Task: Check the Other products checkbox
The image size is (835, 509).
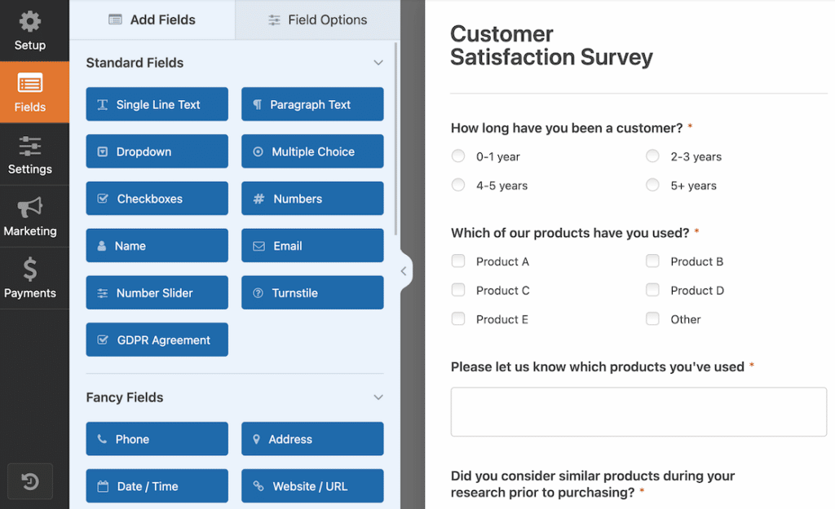Action: [652, 318]
